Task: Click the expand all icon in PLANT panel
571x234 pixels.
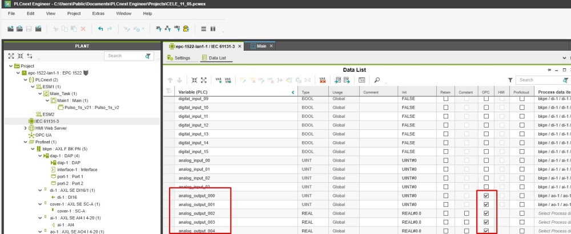Action: pyautogui.click(x=11, y=56)
